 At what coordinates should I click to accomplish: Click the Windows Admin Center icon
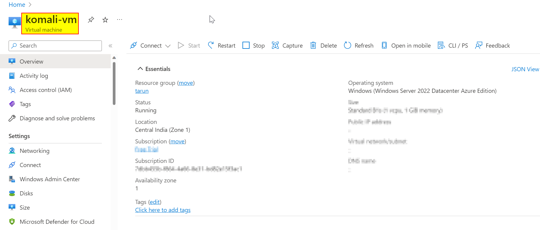[x=12, y=179]
